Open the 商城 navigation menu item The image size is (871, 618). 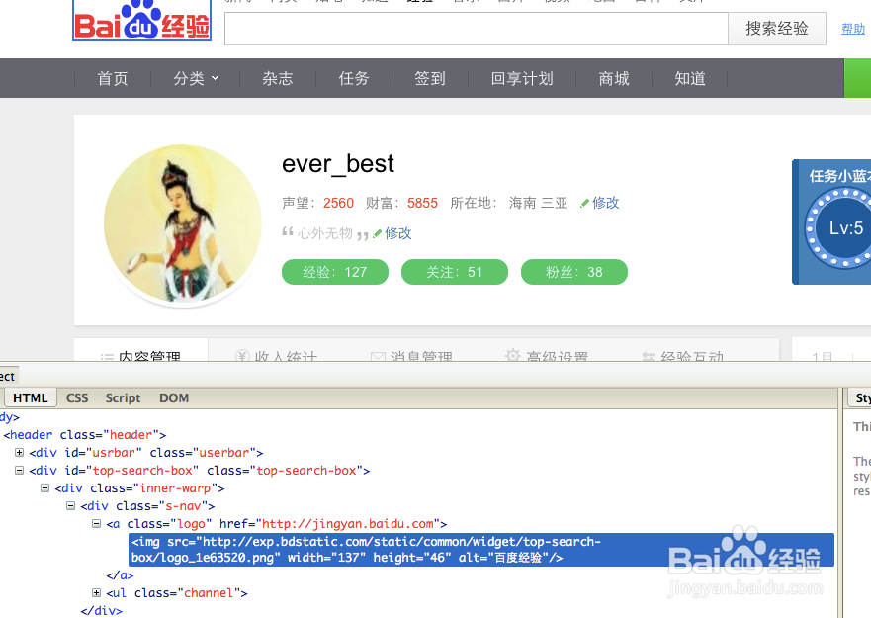click(613, 78)
